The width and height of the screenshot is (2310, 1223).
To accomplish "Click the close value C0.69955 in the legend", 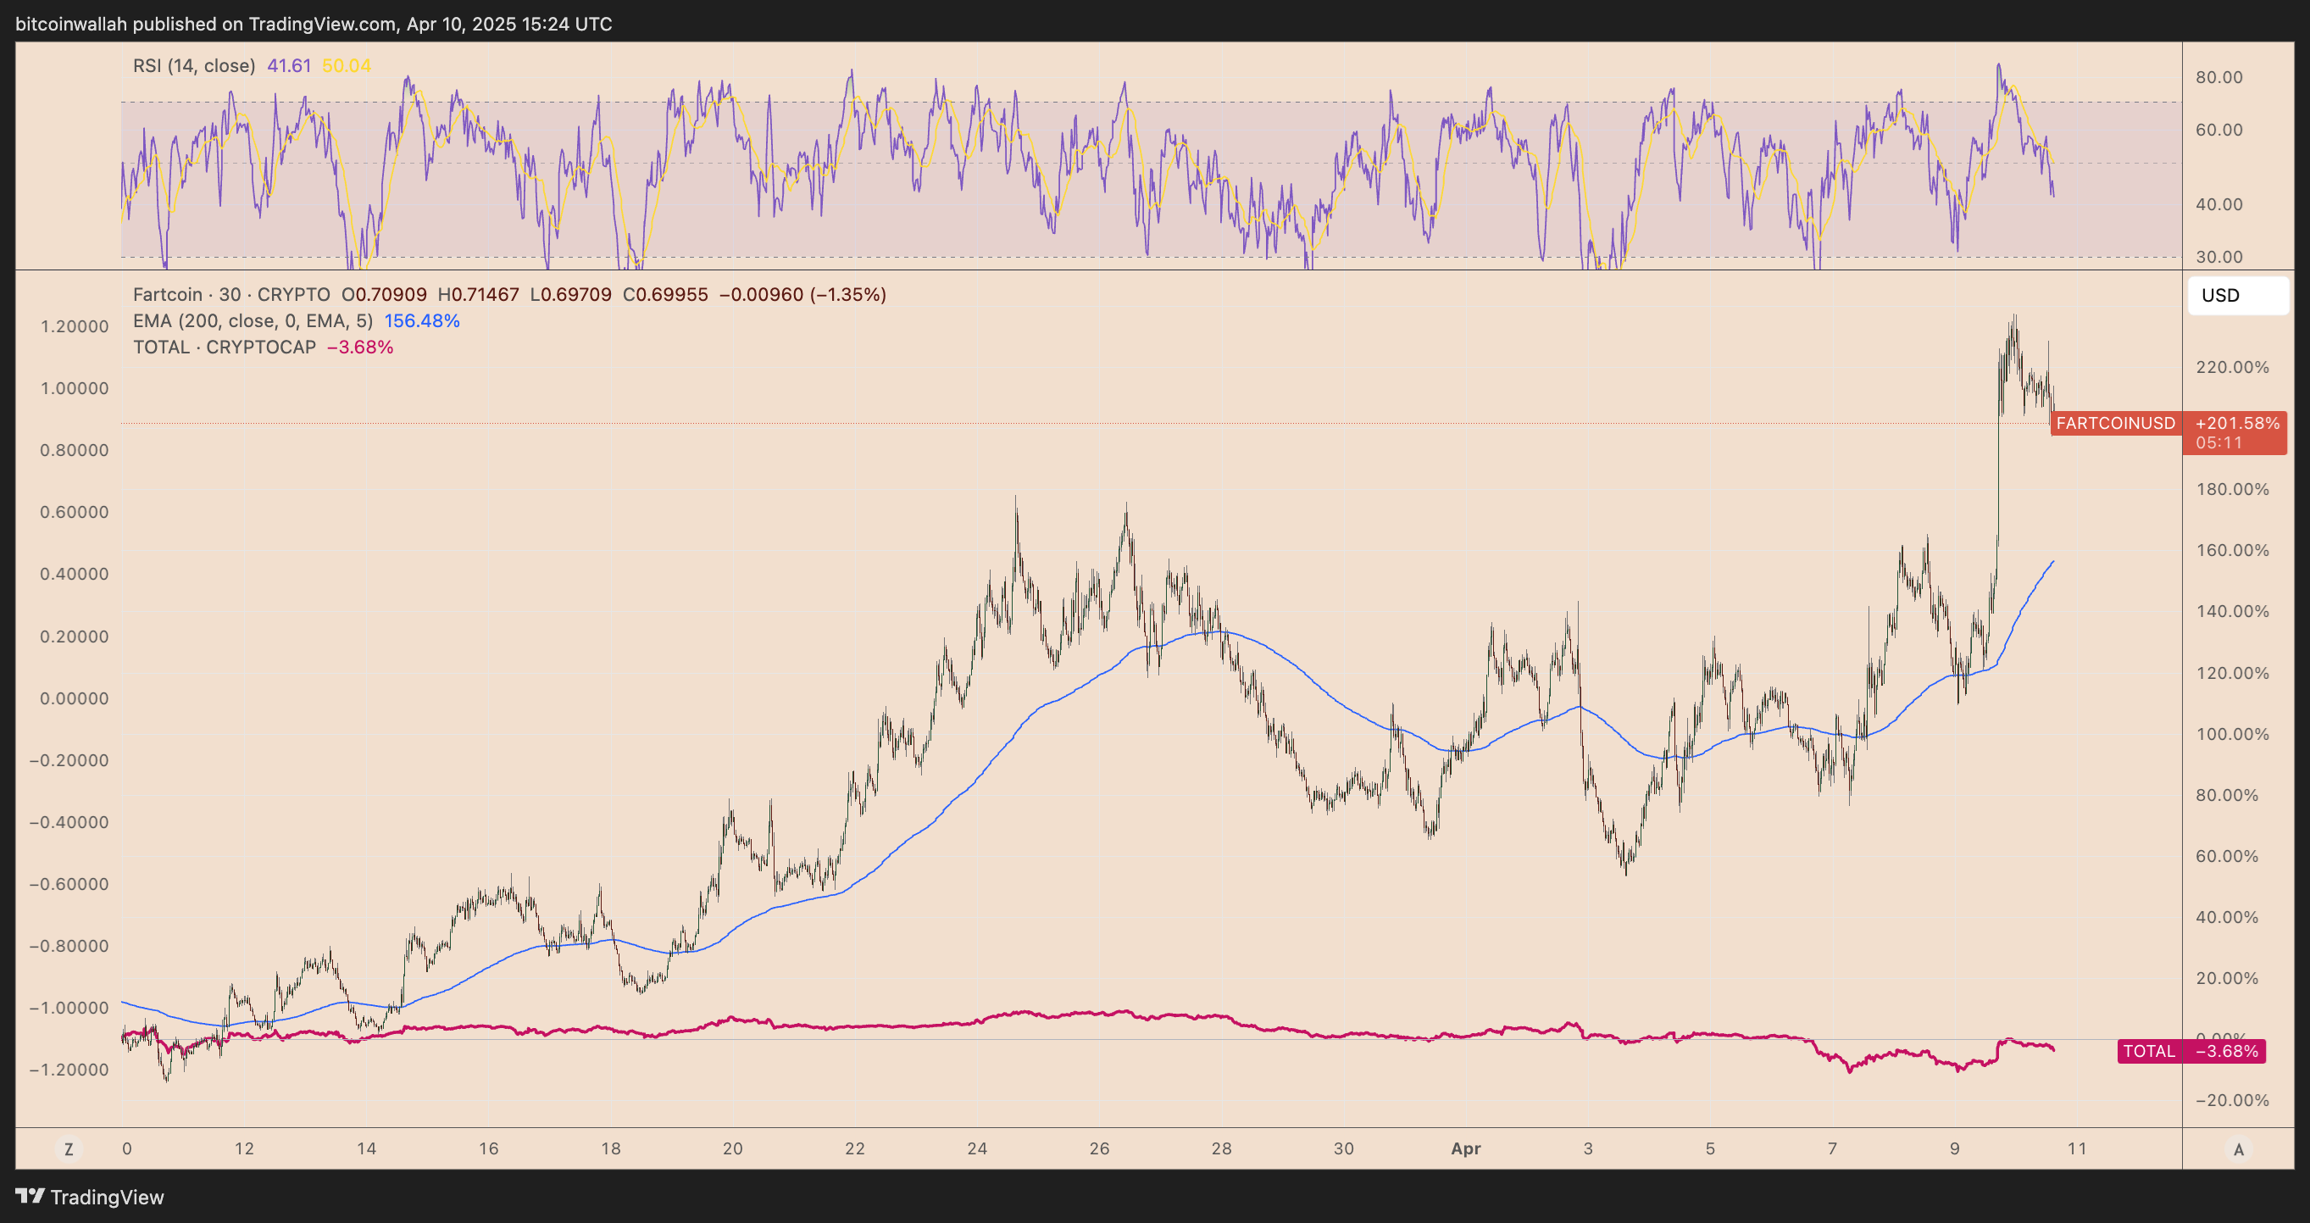I will pos(665,294).
